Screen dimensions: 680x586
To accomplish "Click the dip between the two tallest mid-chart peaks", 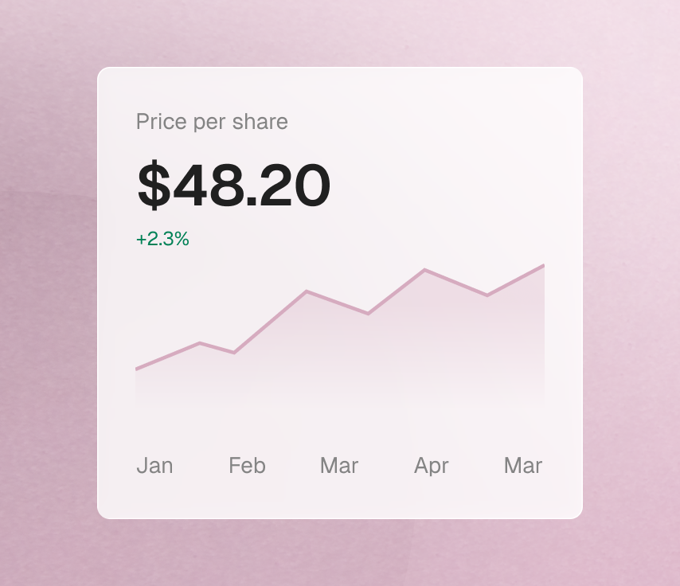I will click(x=368, y=313).
